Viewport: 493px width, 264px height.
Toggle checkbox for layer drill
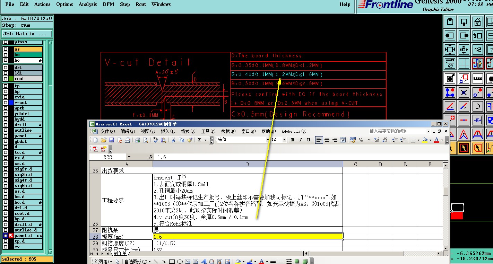coord(6,125)
